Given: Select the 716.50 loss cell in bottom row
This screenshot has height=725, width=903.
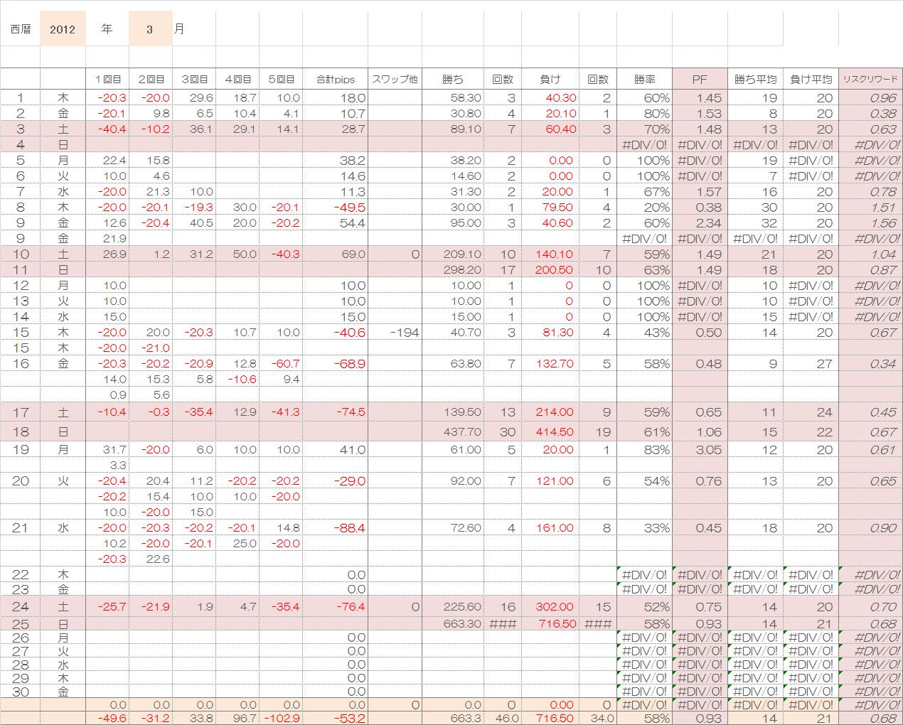Looking at the screenshot, I should (550, 719).
